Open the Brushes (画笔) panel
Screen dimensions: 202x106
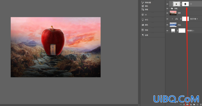(145, 9)
